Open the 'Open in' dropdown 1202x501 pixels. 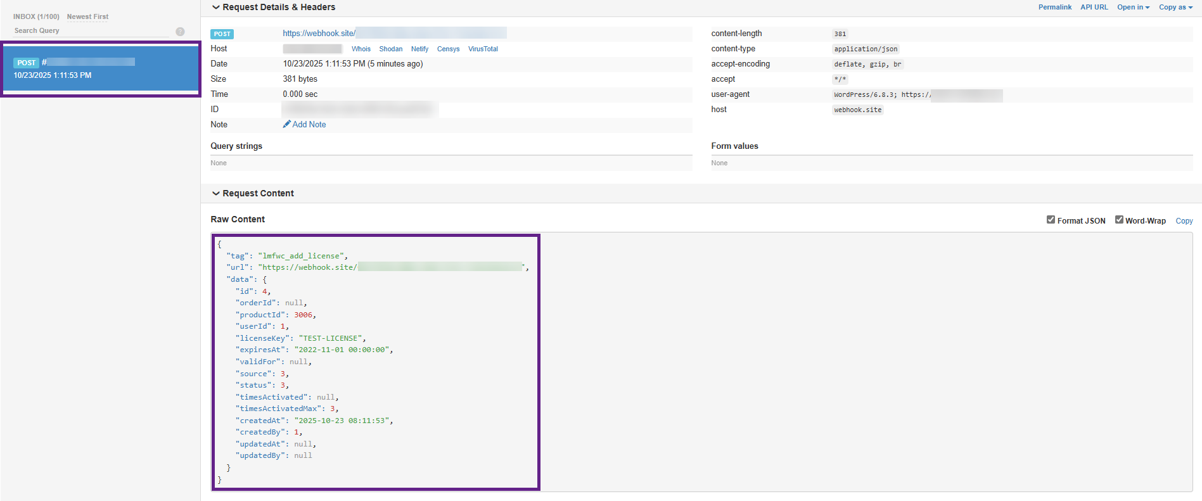tap(1133, 8)
